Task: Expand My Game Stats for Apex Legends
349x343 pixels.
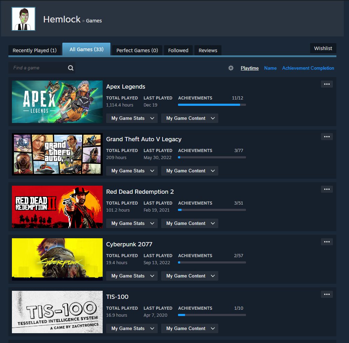Action: pyautogui.click(x=132, y=118)
